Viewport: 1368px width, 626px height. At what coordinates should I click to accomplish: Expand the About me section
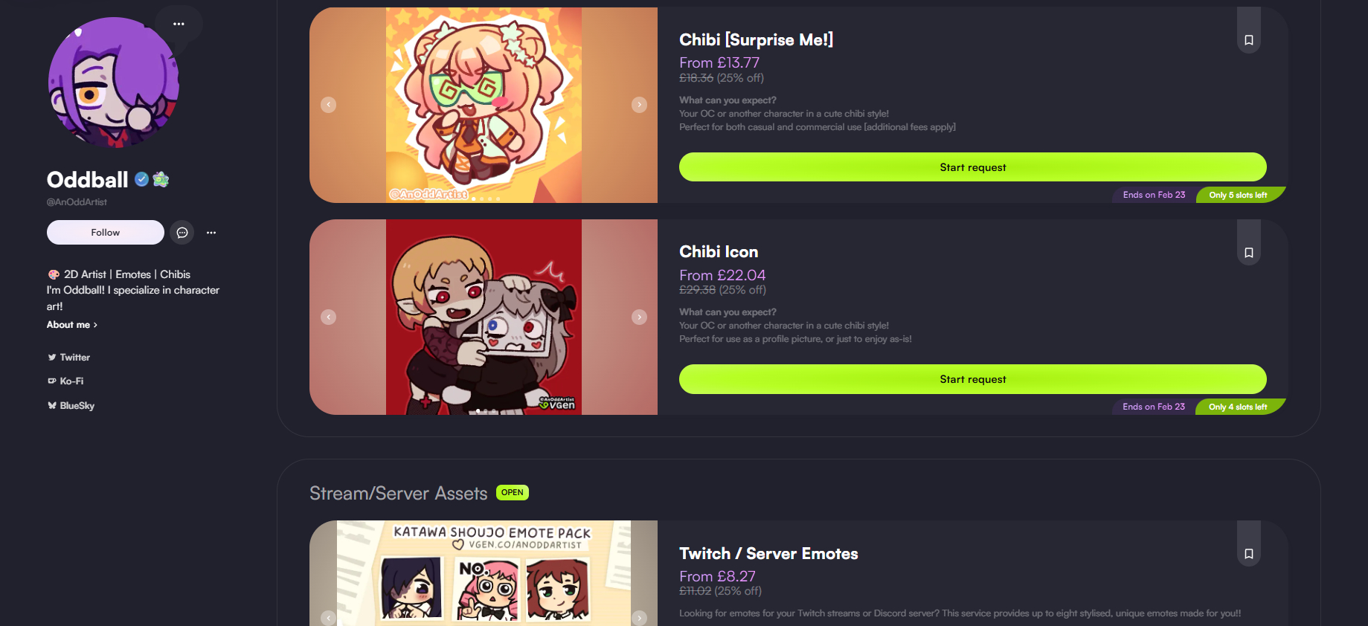click(72, 325)
